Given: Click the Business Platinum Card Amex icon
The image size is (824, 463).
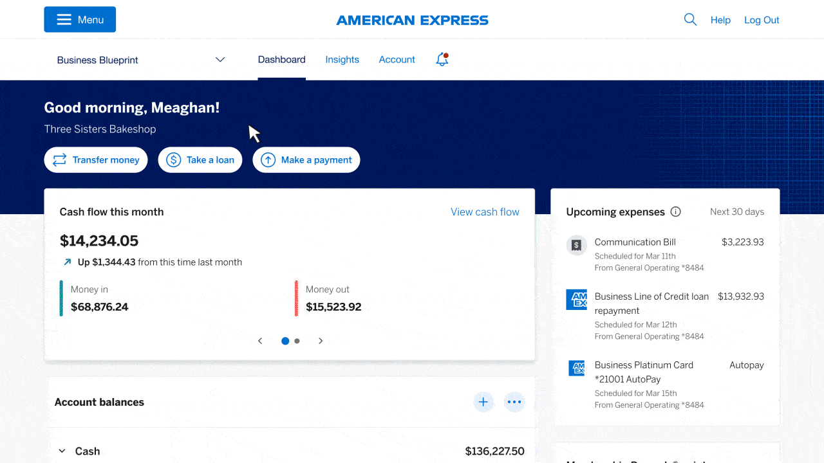Looking at the screenshot, I should 576,368.
